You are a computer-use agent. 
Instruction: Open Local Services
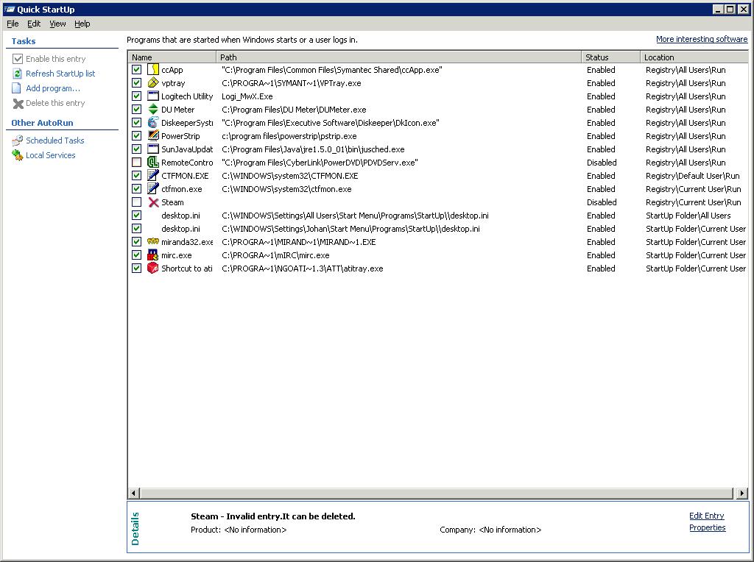coord(51,155)
